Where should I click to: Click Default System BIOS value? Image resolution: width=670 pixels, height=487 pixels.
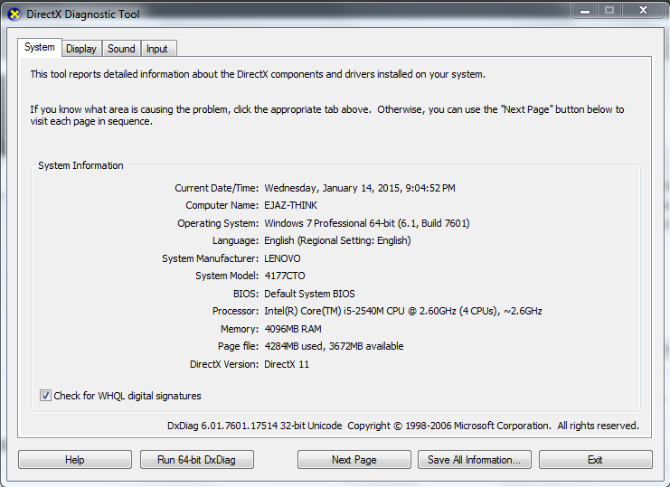point(309,294)
